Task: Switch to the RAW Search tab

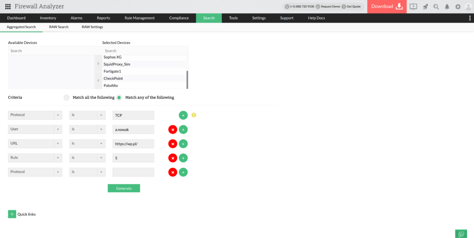Action: pyautogui.click(x=59, y=27)
